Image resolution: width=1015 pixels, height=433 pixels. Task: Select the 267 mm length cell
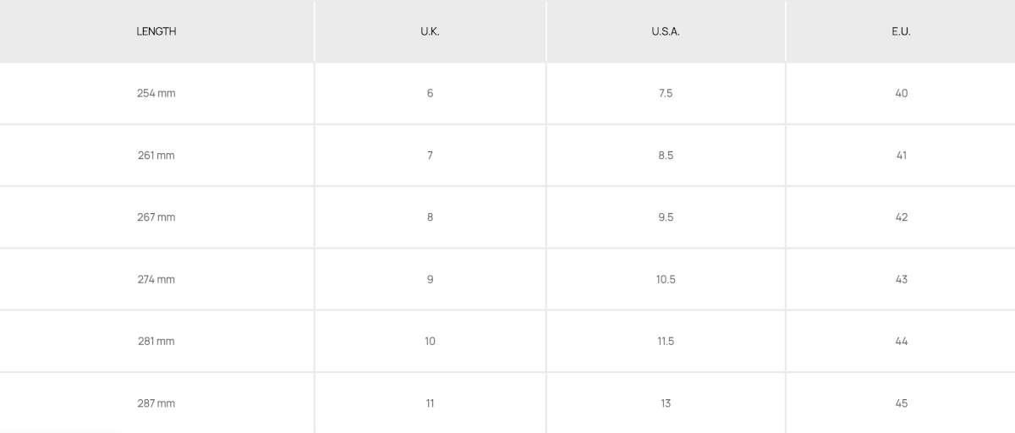click(156, 217)
